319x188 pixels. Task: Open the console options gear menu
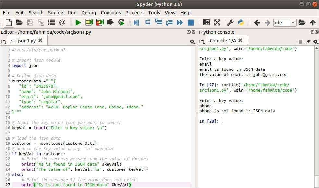click(x=315, y=42)
